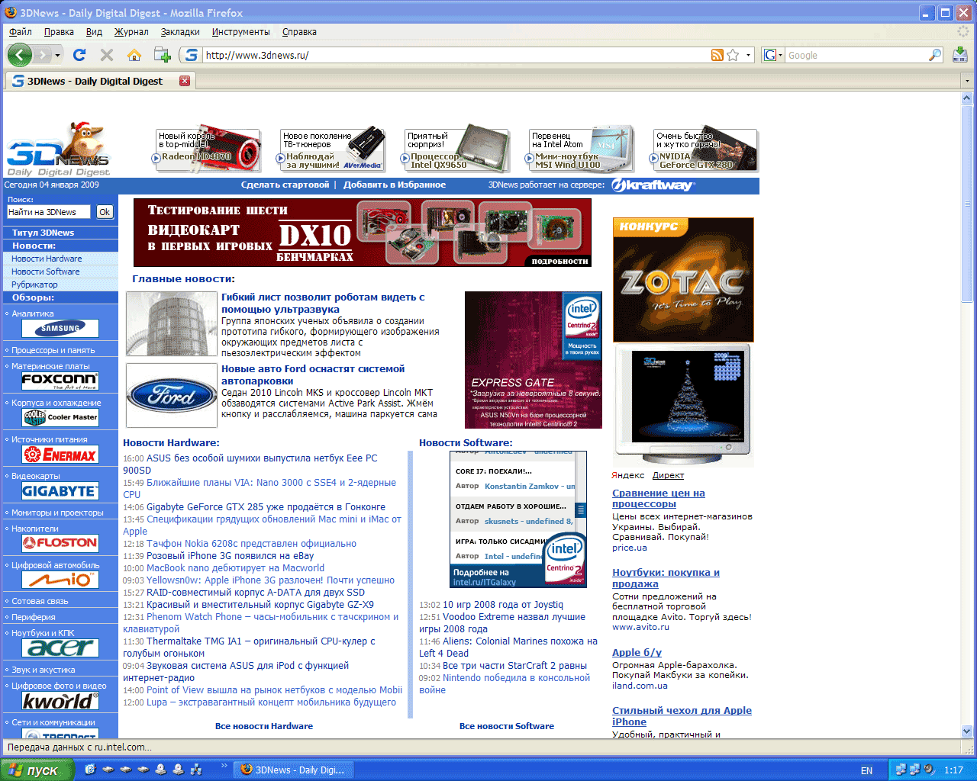The width and height of the screenshot is (977, 781).
Task: Click the Enermax logo
Action: pyautogui.click(x=60, y=455)
